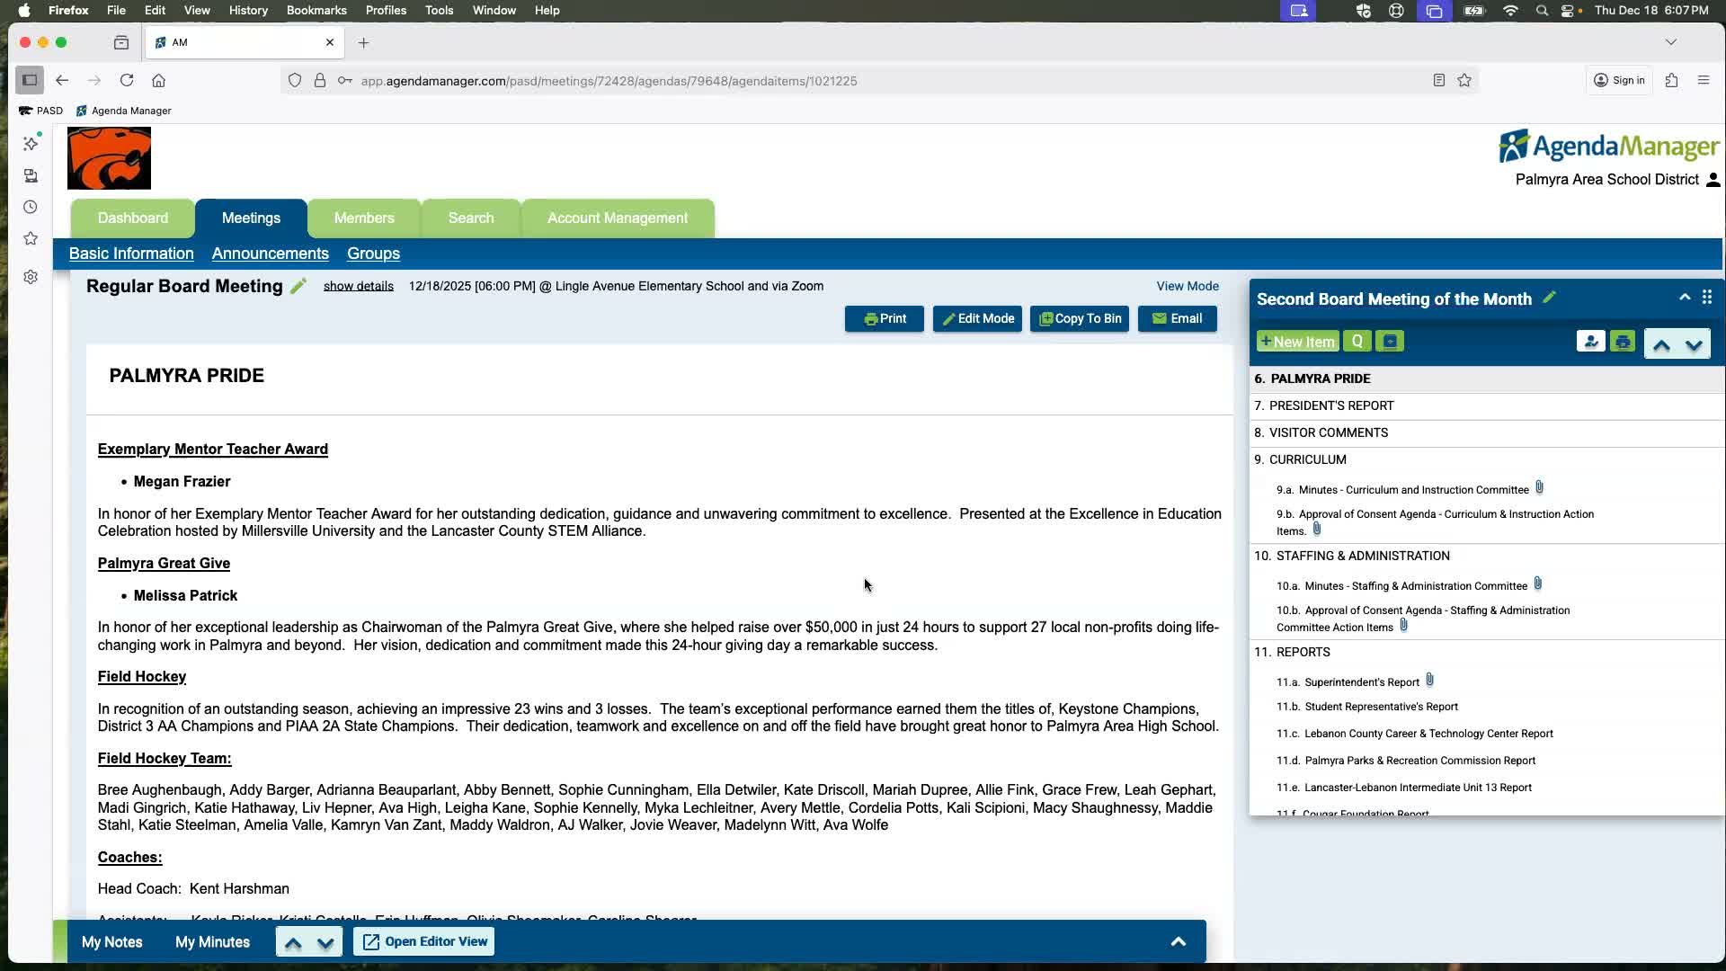
Task: Open the Announcements link
Action: click(x=270, y=254)
